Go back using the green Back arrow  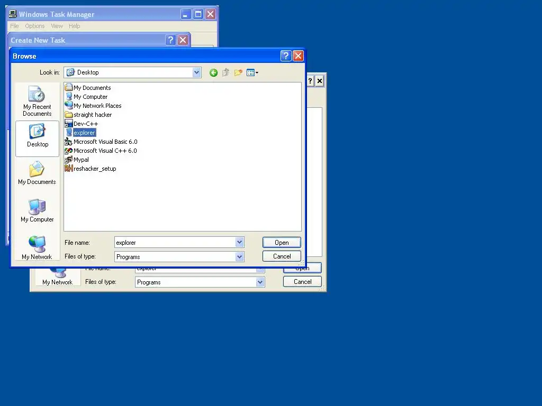pyautogui.click(x=213, y=72)
